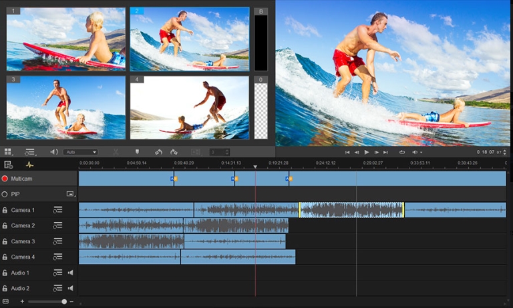The height and width of the screenshot is (308, 513).
Task: Select camera 3 surfing thumbnail
Action: (66, 107)
